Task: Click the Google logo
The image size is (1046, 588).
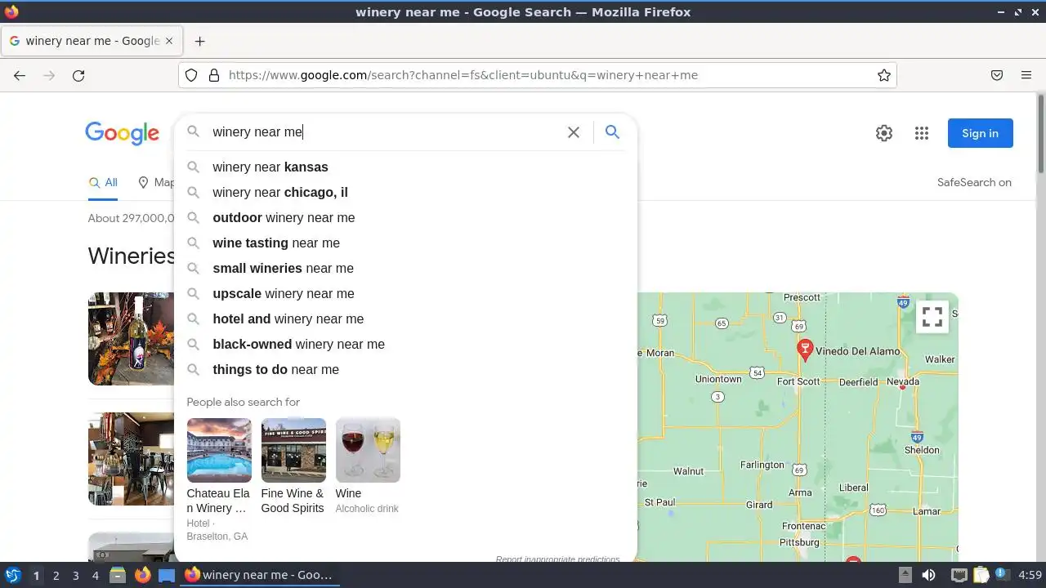Action: tap(123, 133)
